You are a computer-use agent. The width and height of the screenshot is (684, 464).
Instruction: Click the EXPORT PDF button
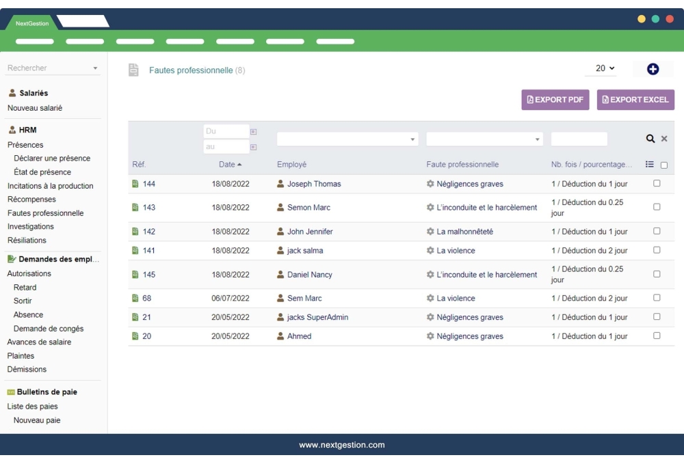coord(555,99)
